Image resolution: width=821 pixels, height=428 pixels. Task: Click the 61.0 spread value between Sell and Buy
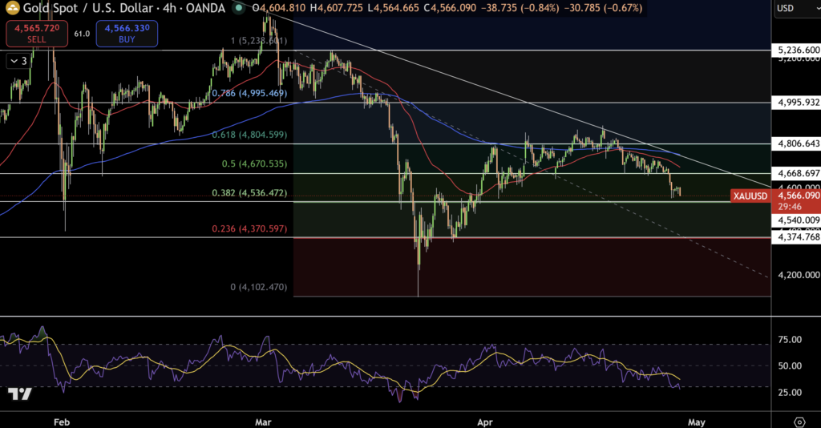pos(81,34)
